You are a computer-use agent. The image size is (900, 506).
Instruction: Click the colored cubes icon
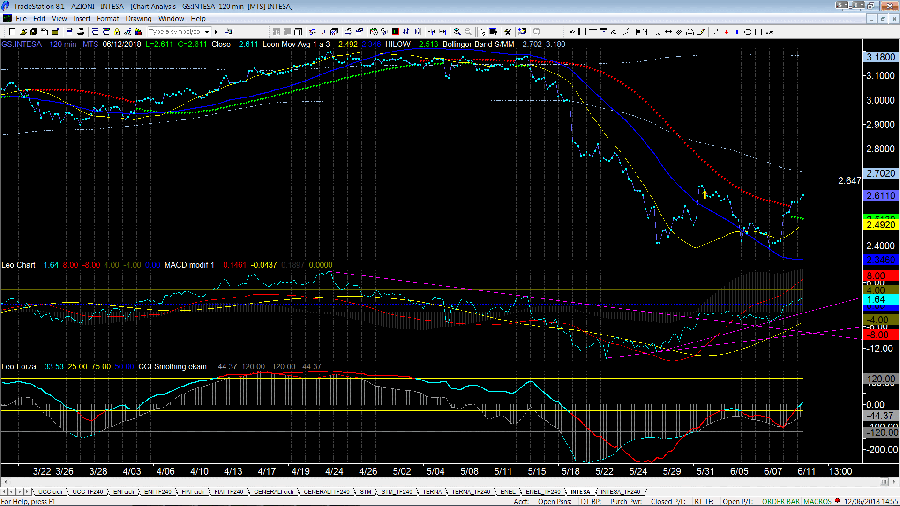138,32
